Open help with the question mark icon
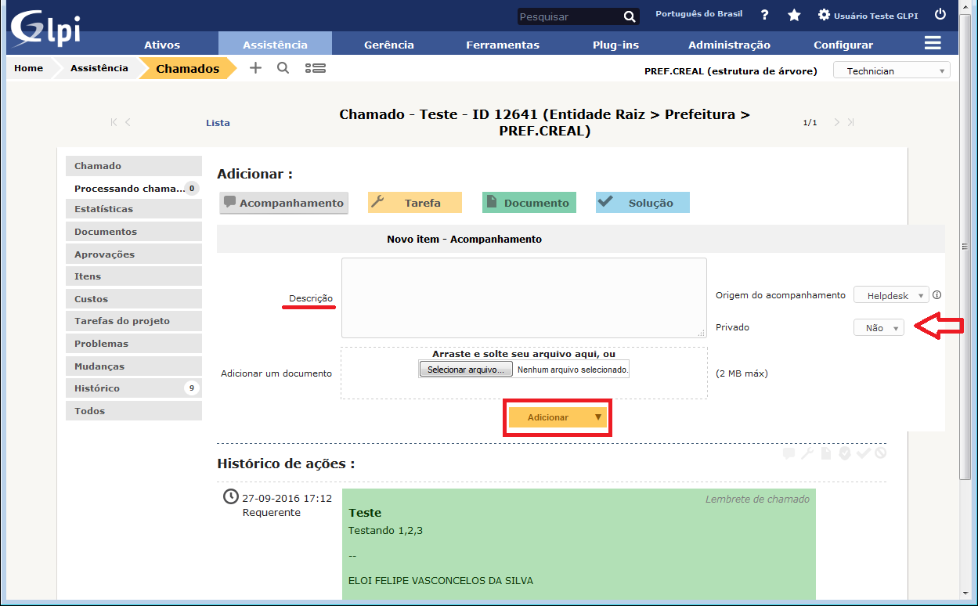The width and height of the screenshot is (978, 606). (x=764, y=15)
